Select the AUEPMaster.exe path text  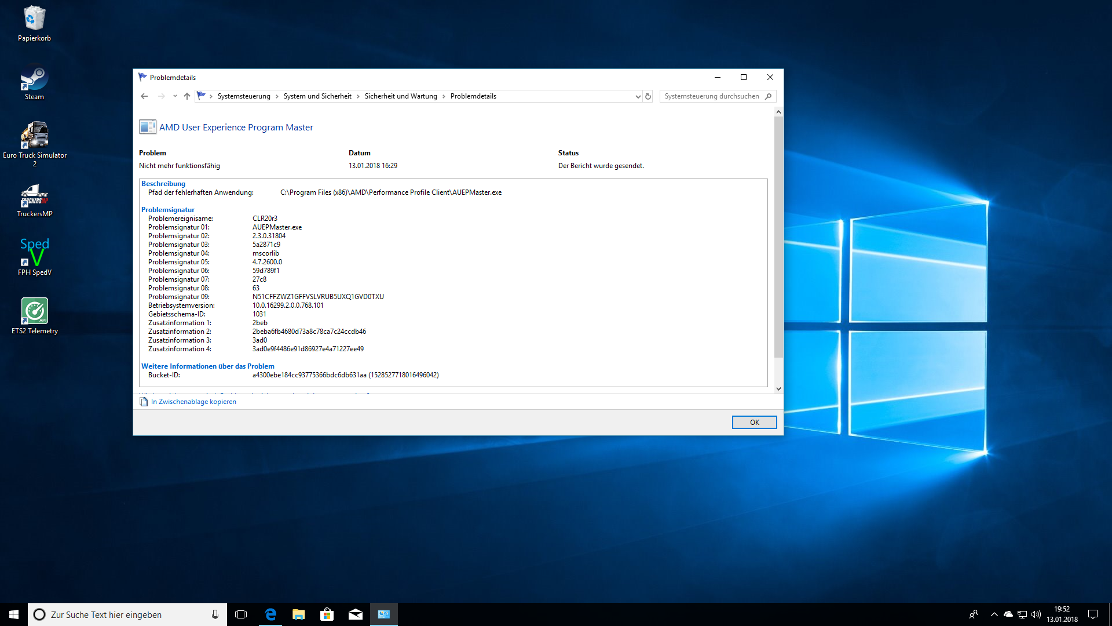(x=391, y=192)
